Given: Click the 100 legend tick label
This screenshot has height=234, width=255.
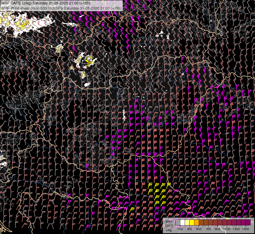Looking at the screenshot, I should pos(180,229).
